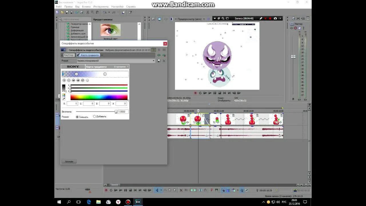Toggle the Bandicam pencil draw icon

261,18
